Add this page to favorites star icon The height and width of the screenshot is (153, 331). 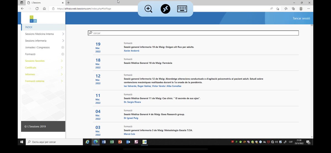pyautogui.click(x=277, y=9)
